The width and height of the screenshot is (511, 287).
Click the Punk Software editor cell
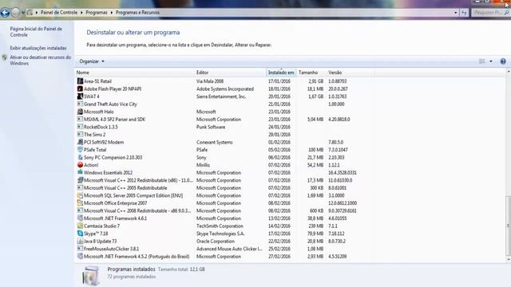(x=211, y=127)
